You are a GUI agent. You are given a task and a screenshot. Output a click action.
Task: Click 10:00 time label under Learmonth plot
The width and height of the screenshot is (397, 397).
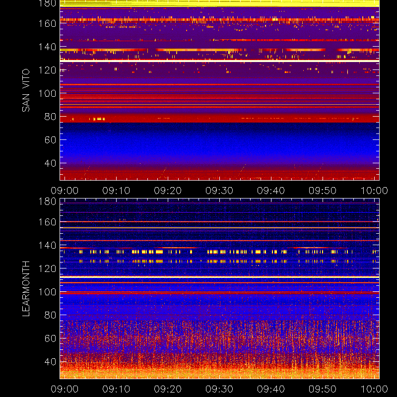[x=374, y=389]
